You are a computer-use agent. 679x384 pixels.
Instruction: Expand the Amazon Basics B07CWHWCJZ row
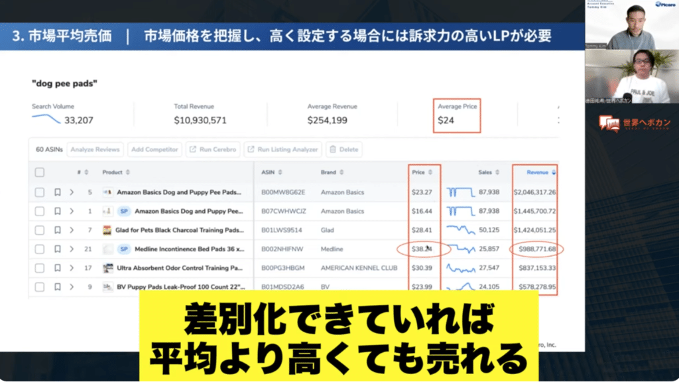pyautogui.click(x=72, y=212)
